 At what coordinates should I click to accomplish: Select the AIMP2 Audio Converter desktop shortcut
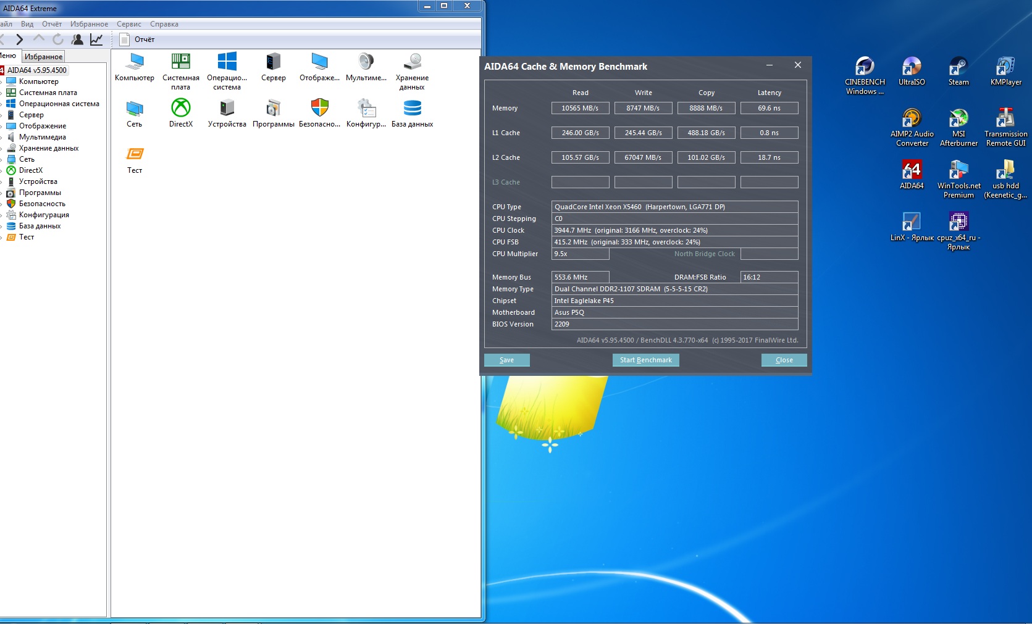[912, 128]
